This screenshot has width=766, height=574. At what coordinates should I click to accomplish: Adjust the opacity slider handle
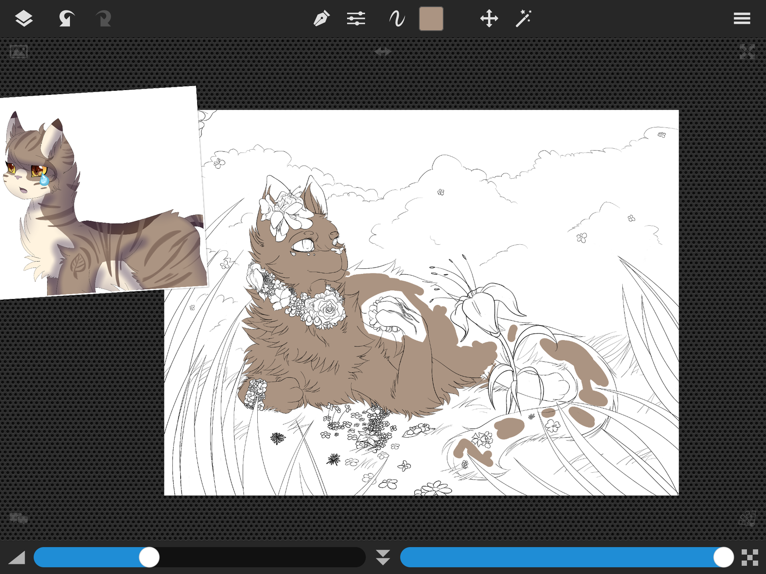723,557
